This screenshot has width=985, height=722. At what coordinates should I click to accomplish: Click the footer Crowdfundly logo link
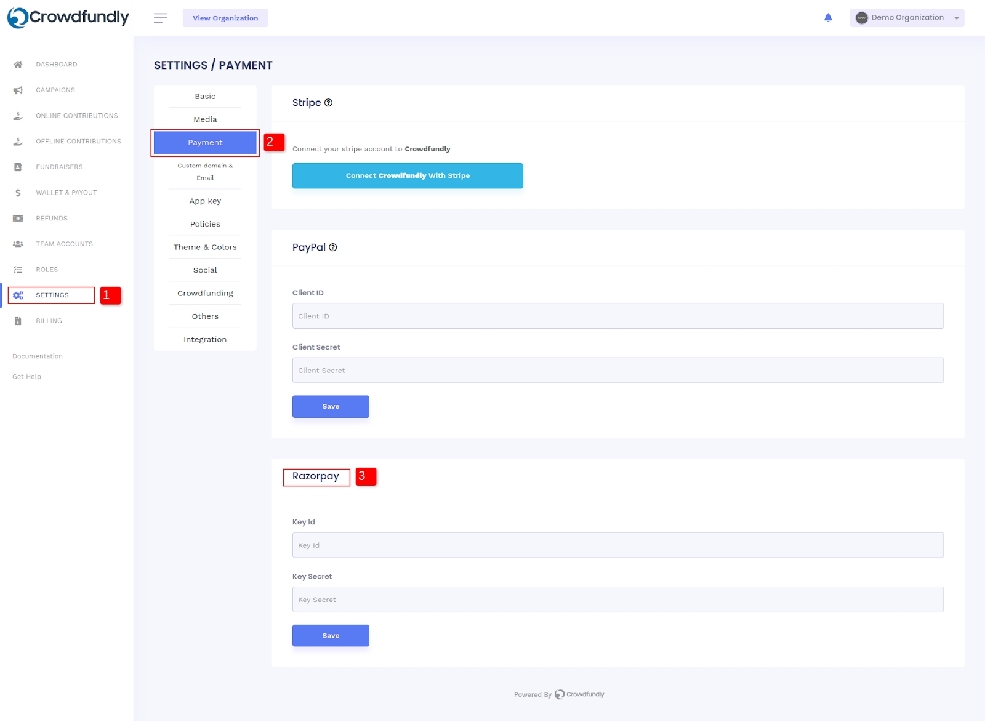coord(579,694)
